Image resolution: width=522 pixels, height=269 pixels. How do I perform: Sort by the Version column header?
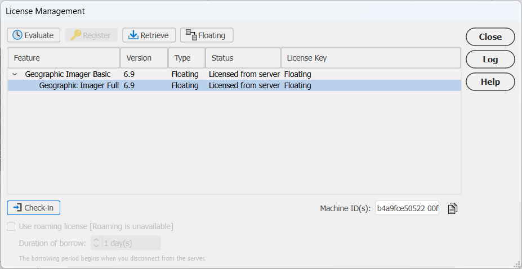(x=144, y=58)
